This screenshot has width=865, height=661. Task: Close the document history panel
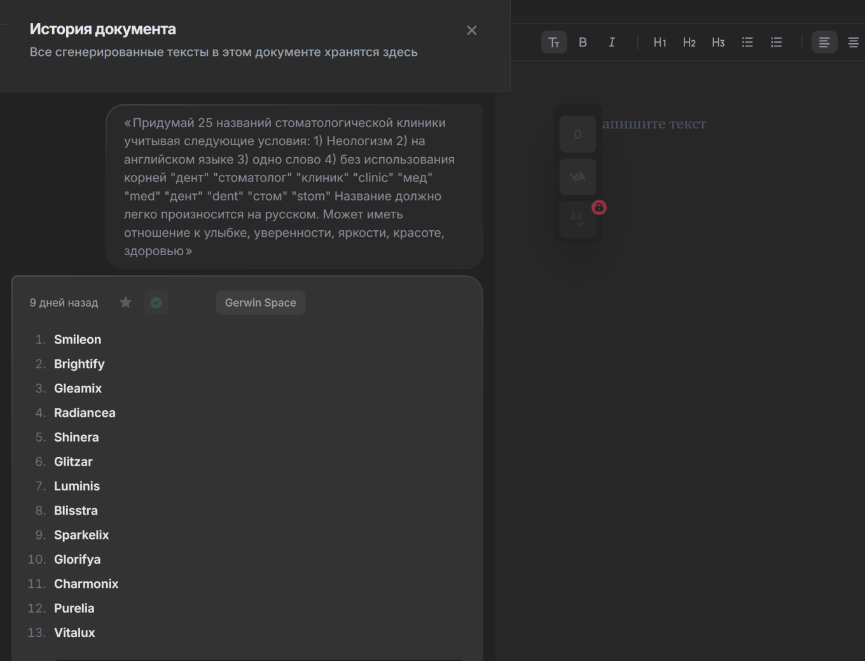472,31
